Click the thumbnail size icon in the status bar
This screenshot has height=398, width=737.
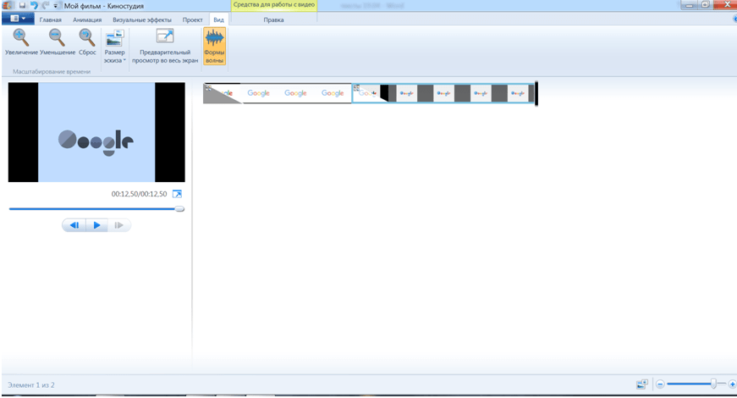coord(642,384)
